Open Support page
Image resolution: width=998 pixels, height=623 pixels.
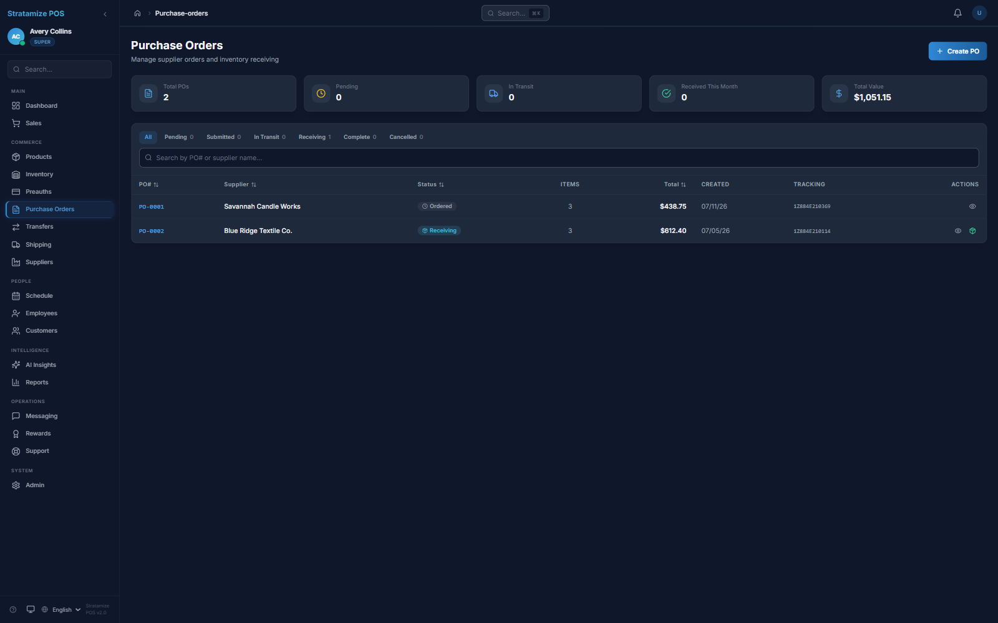coord(59,451)
